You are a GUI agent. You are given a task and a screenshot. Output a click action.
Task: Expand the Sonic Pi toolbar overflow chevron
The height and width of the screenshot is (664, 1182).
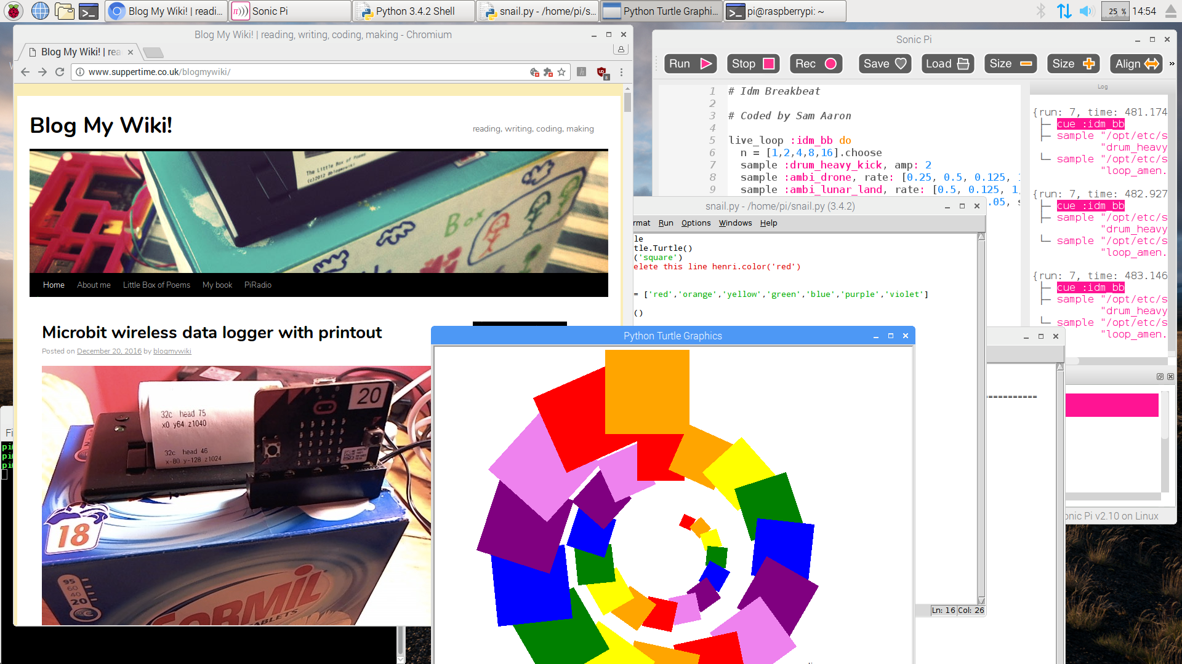(x=1171, y=64)
